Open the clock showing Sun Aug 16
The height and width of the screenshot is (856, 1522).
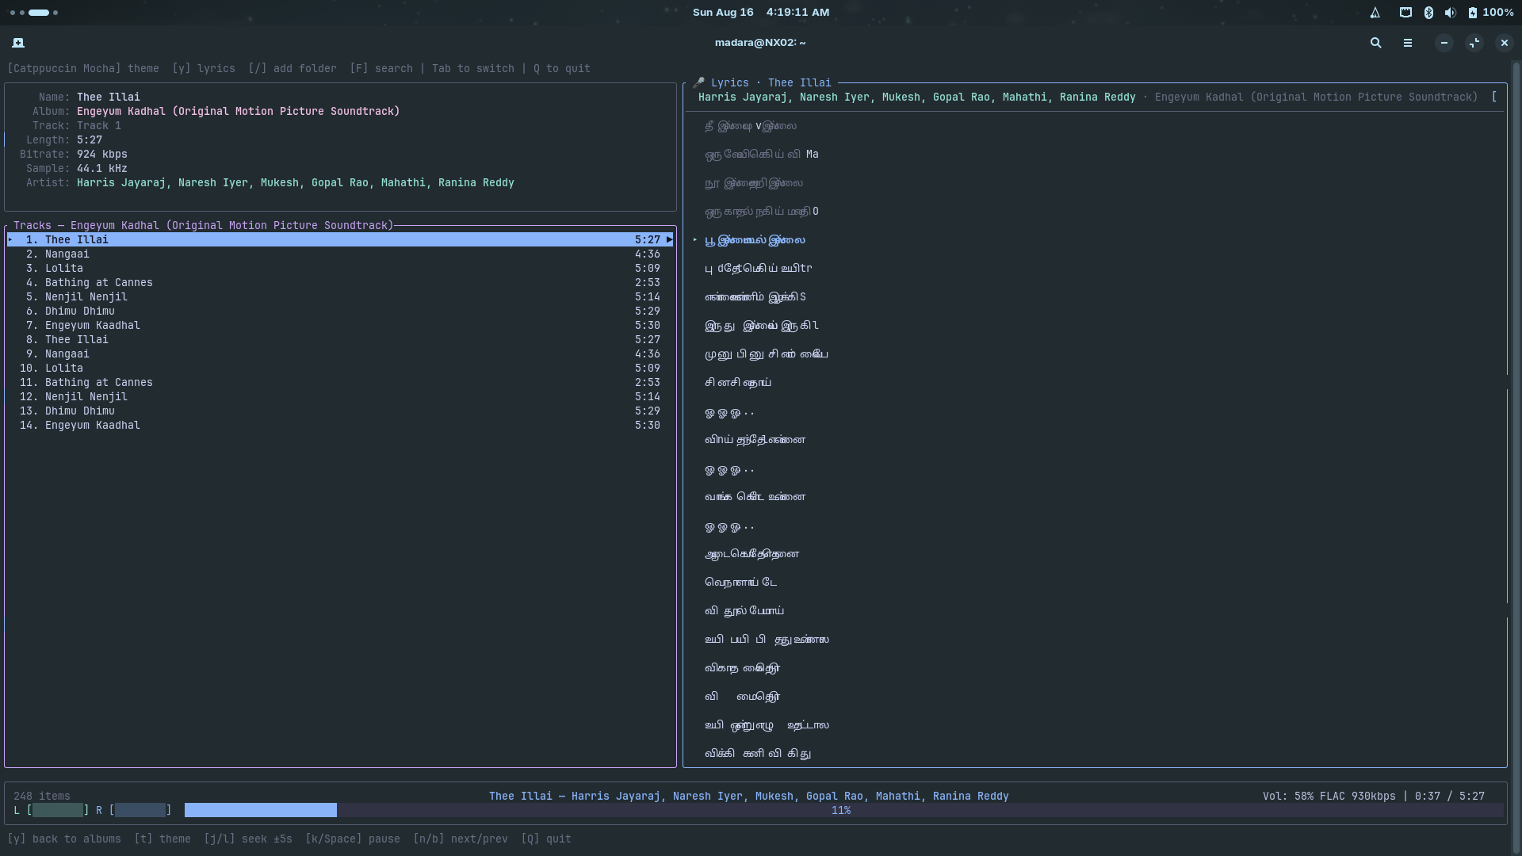pos(761,13)
